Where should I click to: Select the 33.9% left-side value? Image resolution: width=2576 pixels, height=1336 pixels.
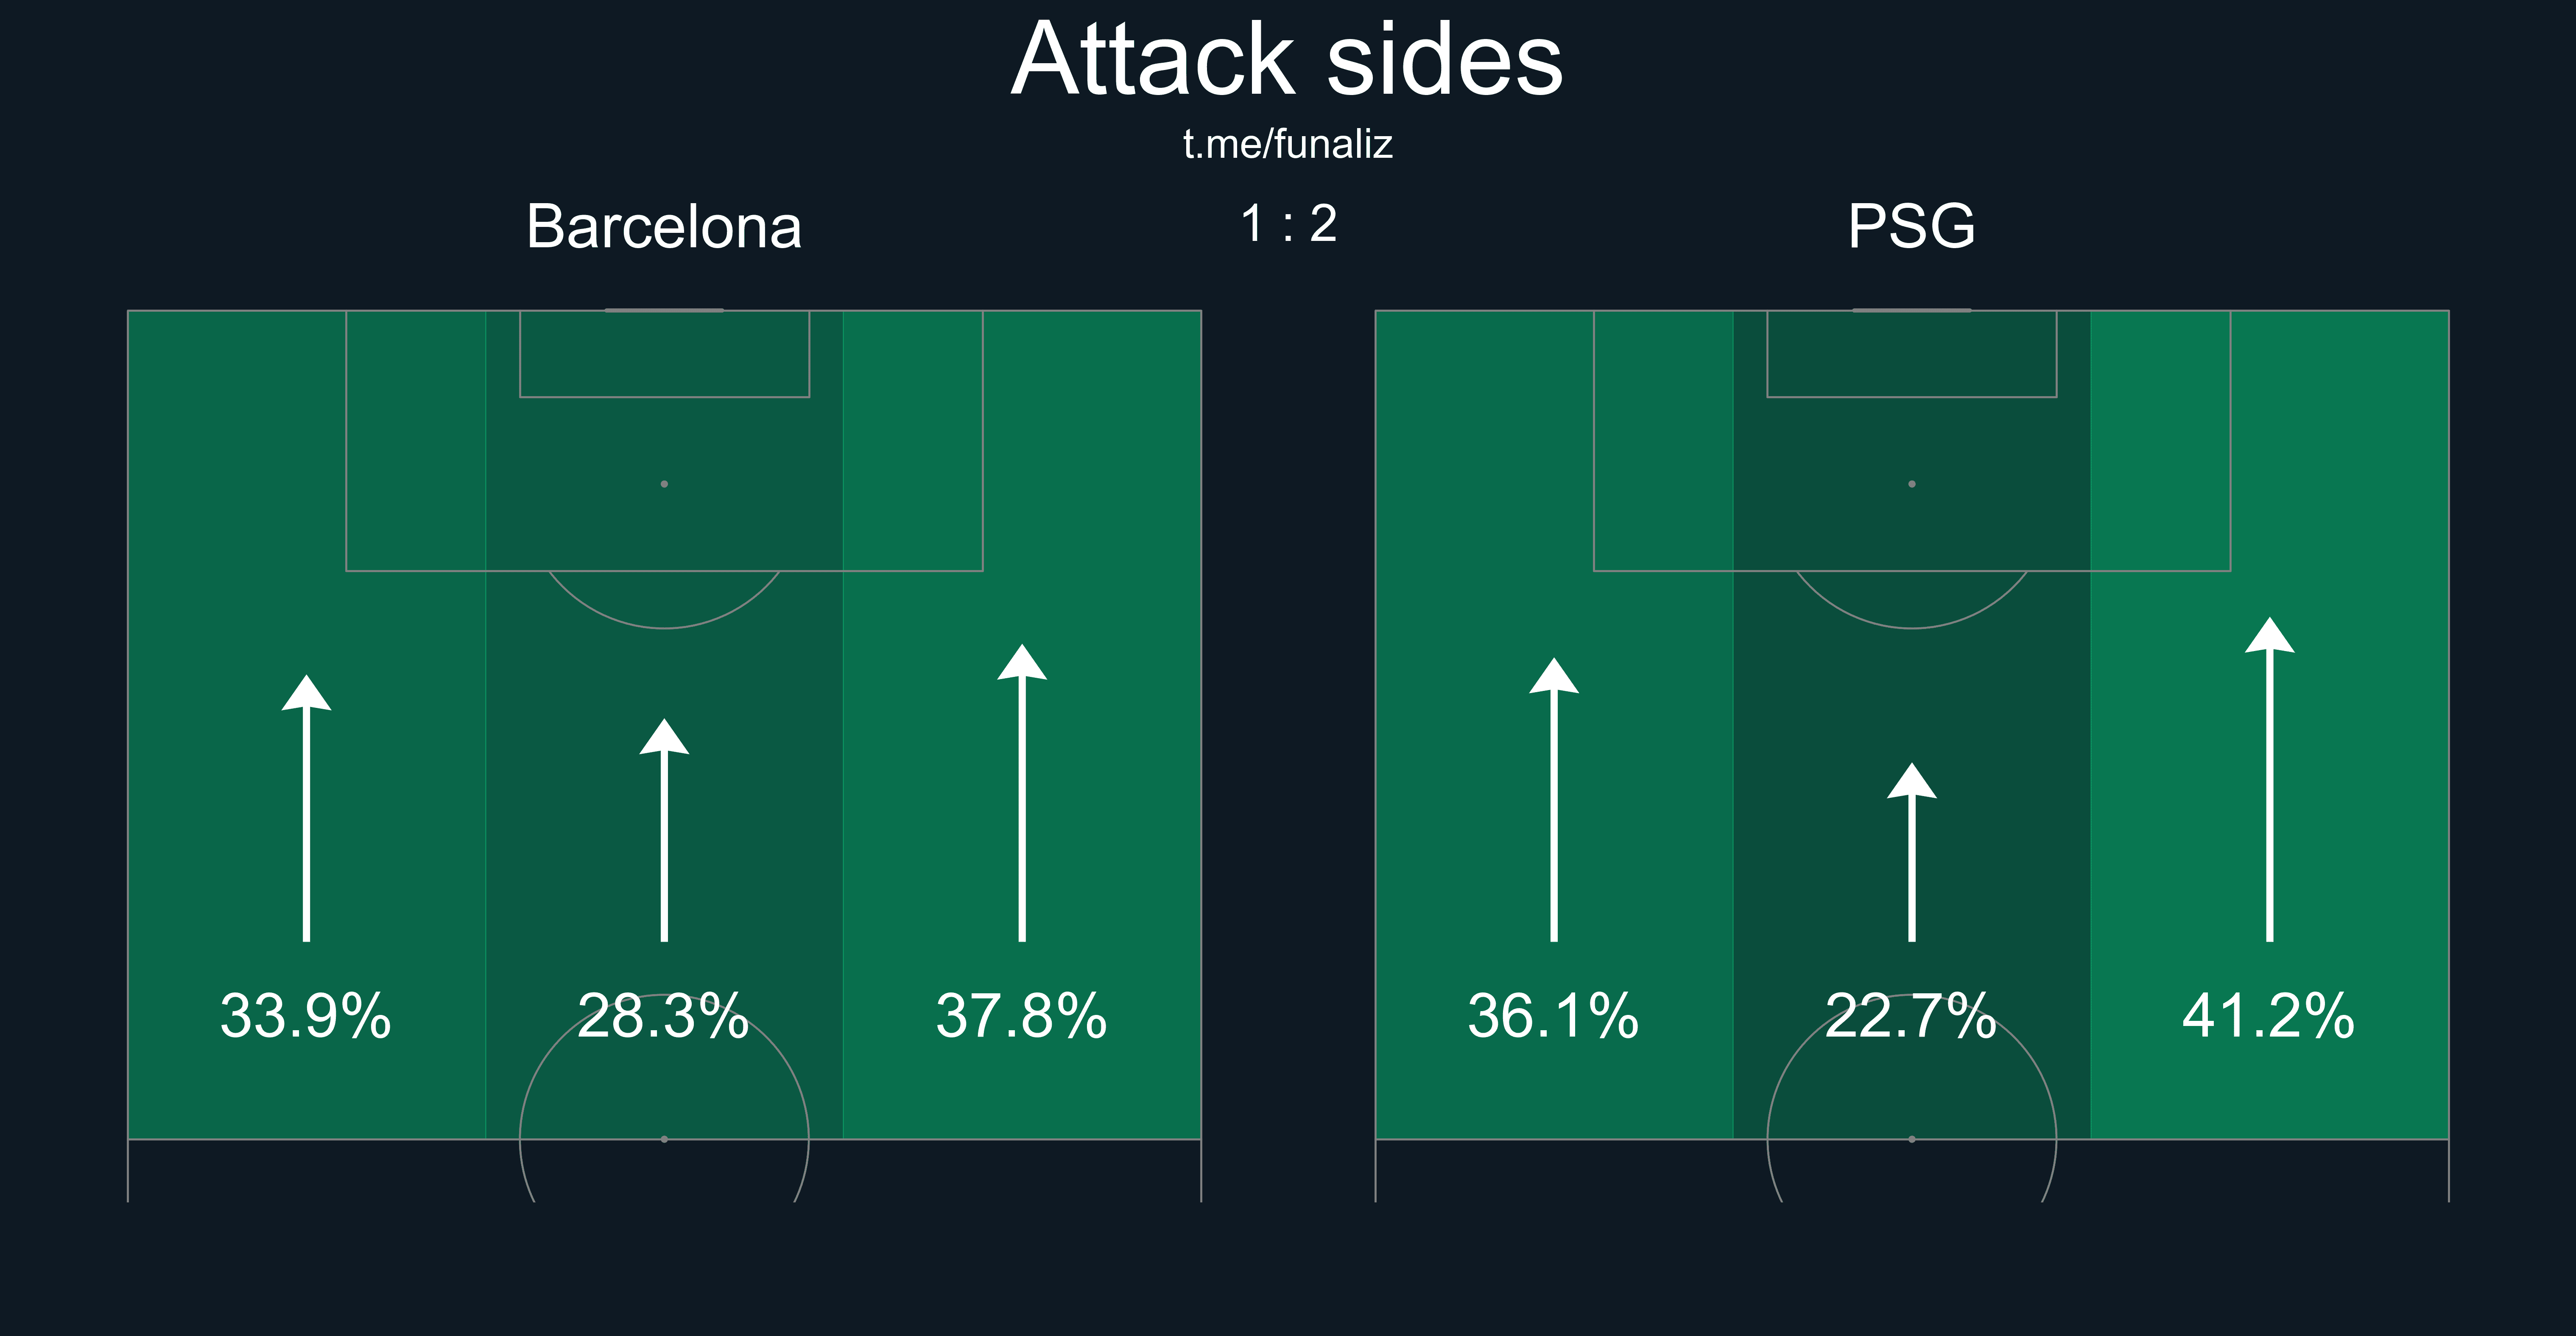[306, 1017]
